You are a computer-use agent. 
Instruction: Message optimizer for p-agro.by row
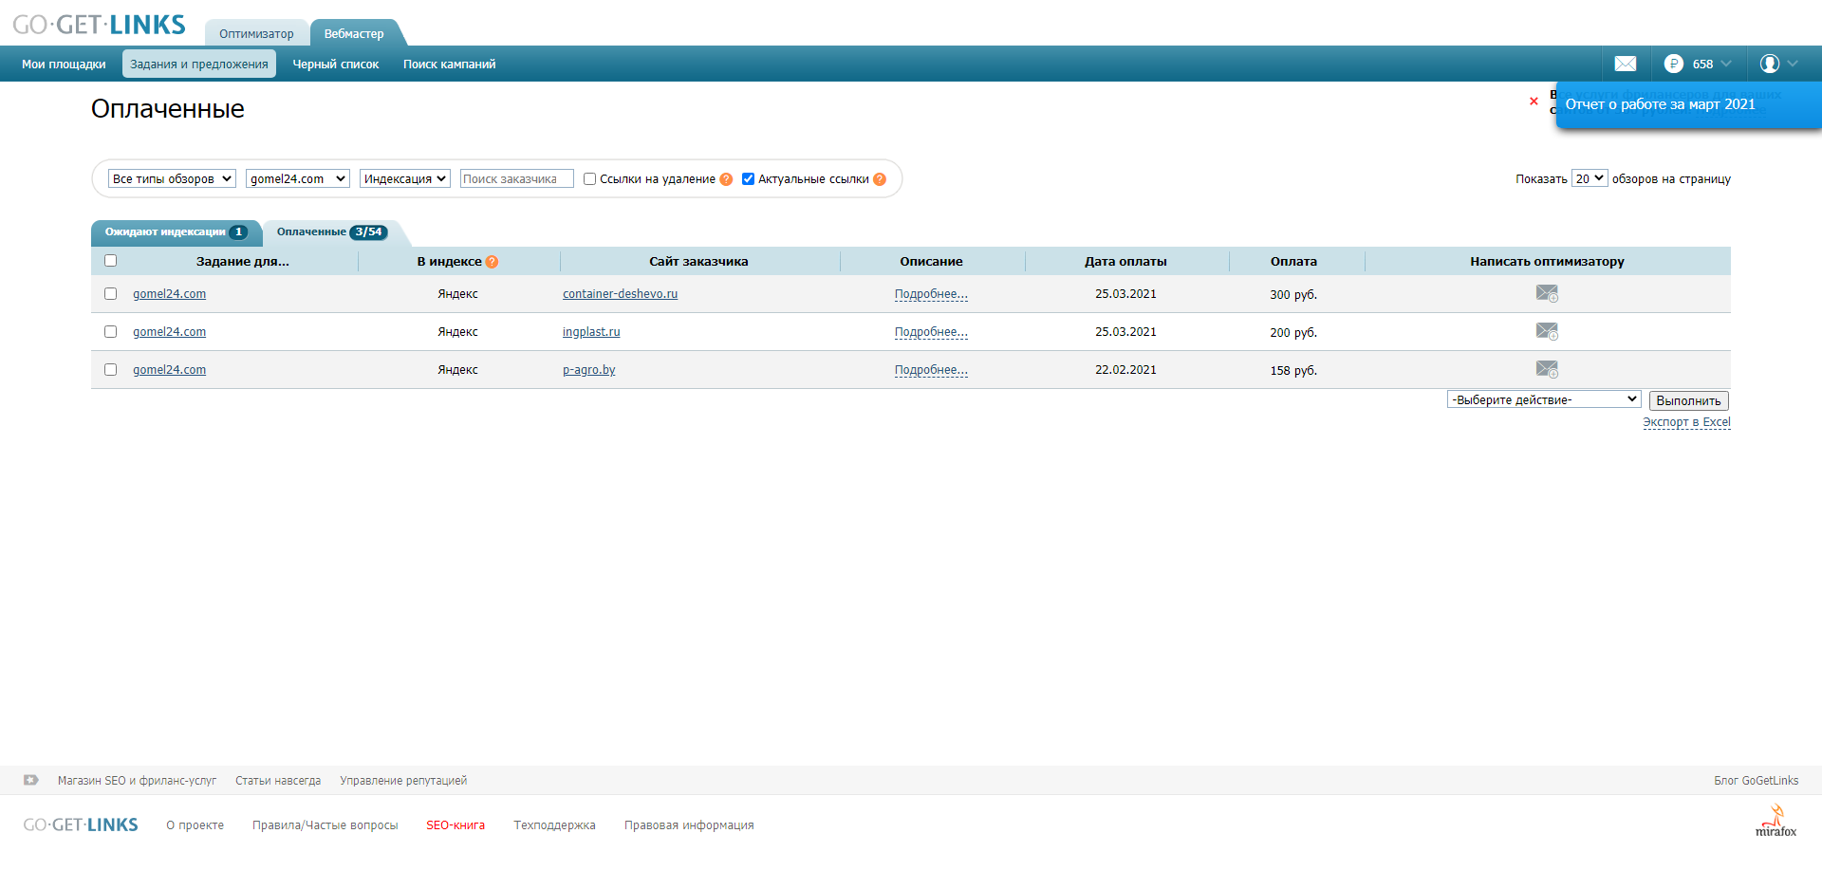click(1547, 369)
